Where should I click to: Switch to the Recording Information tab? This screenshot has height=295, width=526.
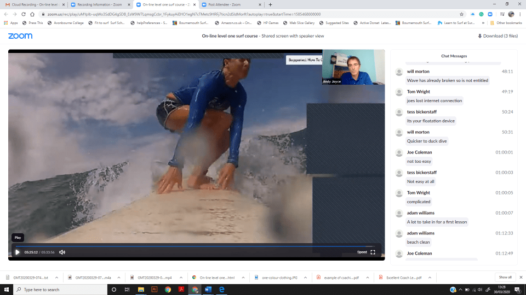tap(99, 4)
